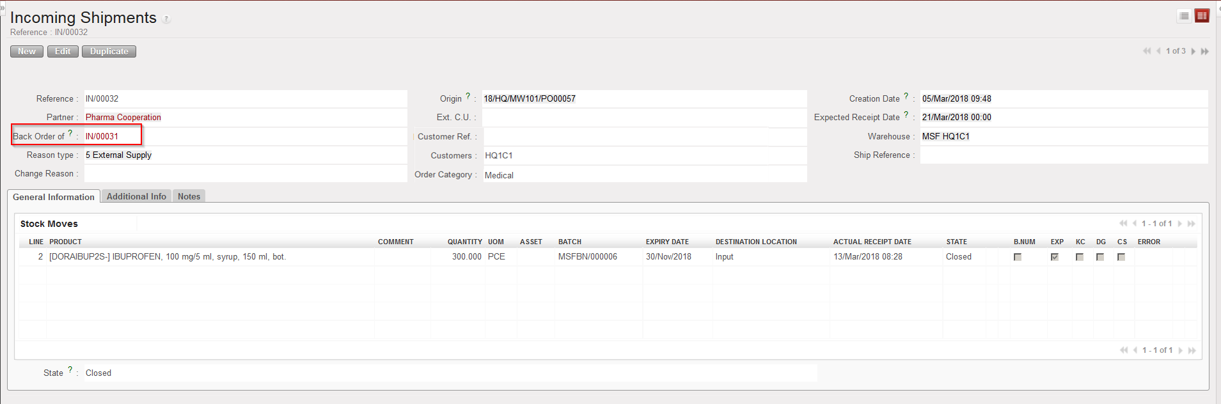Toggle the B.NUM checkbox in stock move row
The width and height of the screenshot is (1221, 404).
point(1018,257)
